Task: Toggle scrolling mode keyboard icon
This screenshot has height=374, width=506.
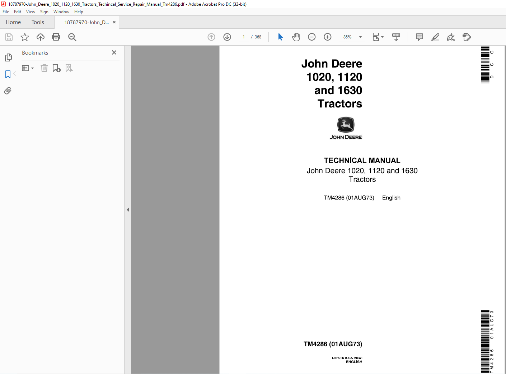Action: (x=396, y=37)
